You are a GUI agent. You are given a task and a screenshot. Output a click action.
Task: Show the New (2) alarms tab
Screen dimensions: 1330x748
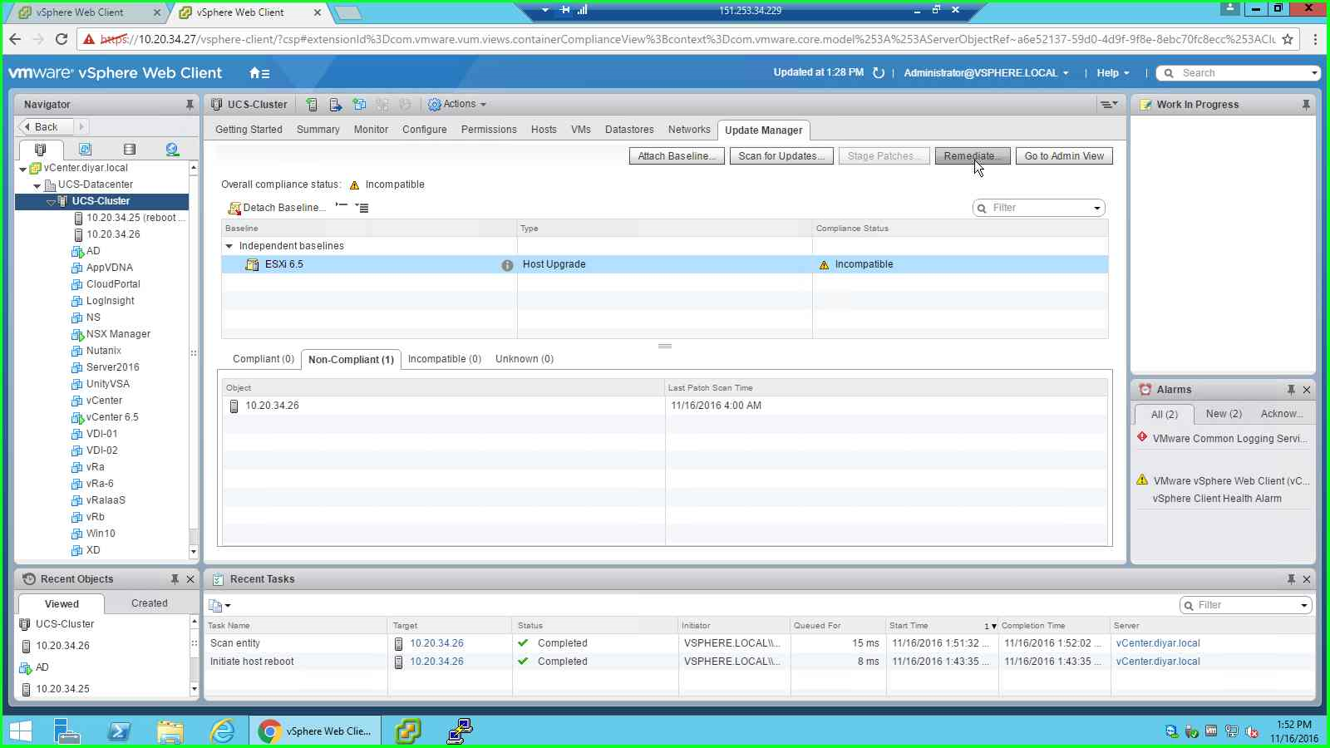coord(1224,414)
